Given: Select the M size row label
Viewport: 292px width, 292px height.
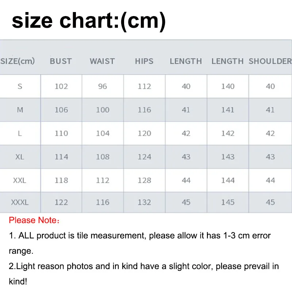Looking at the screenshot, I should [x=20, y=110].
